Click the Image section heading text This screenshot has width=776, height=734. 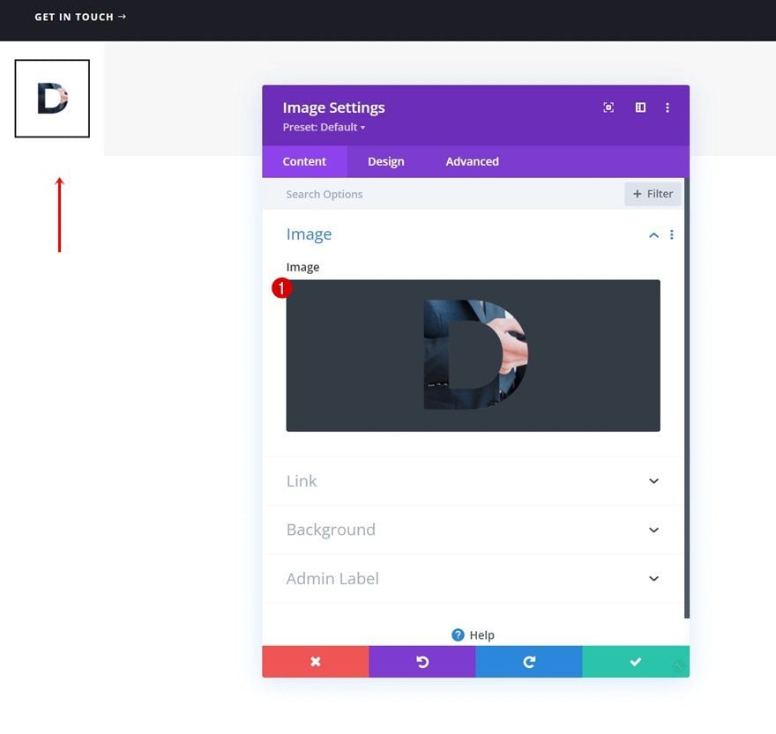pos(309,234)
